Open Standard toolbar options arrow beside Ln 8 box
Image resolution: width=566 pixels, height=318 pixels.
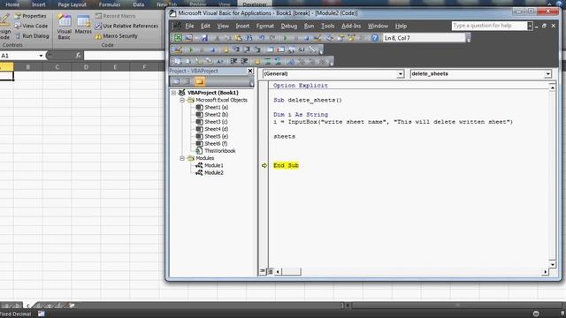tap(468, 39)
